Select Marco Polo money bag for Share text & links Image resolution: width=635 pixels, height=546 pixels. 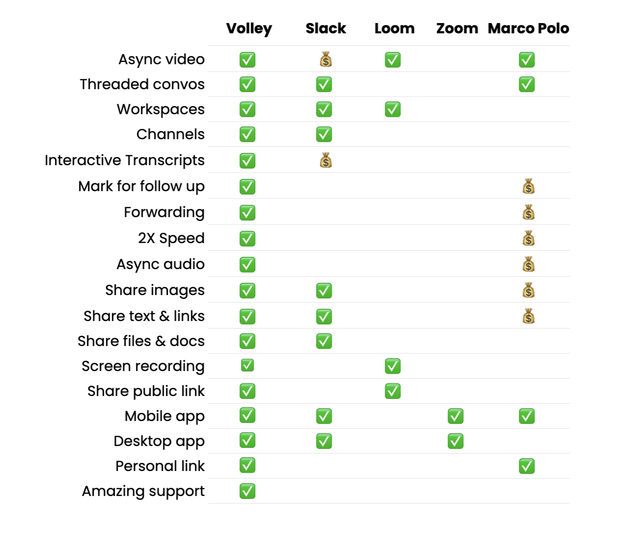click(x=529, y=316)
